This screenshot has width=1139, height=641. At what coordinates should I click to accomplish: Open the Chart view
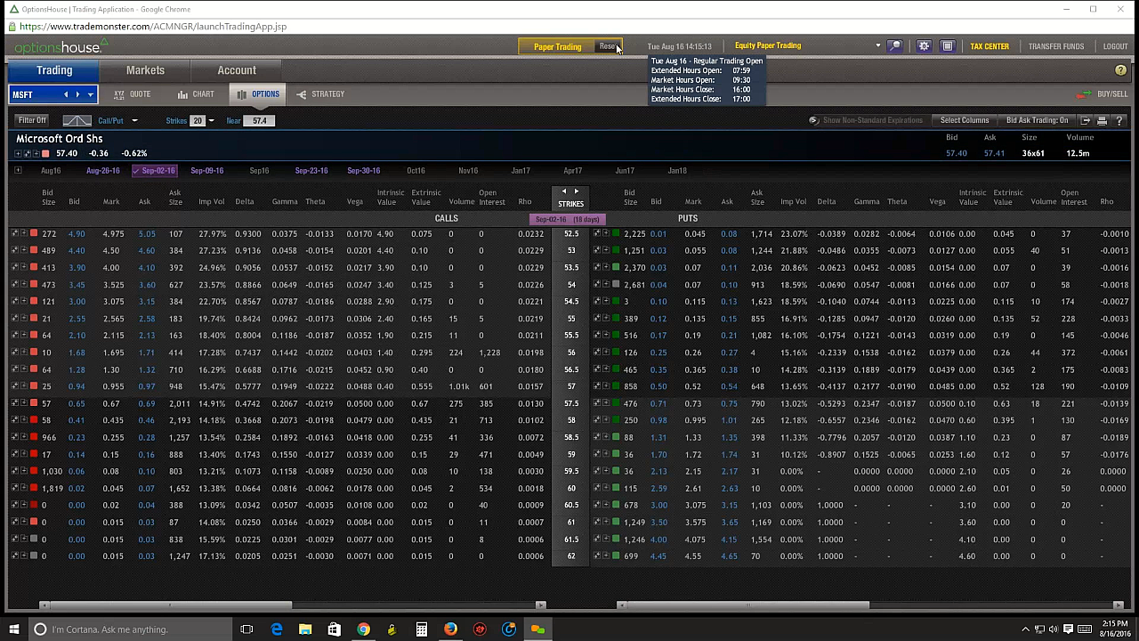(x=196, y=94)
